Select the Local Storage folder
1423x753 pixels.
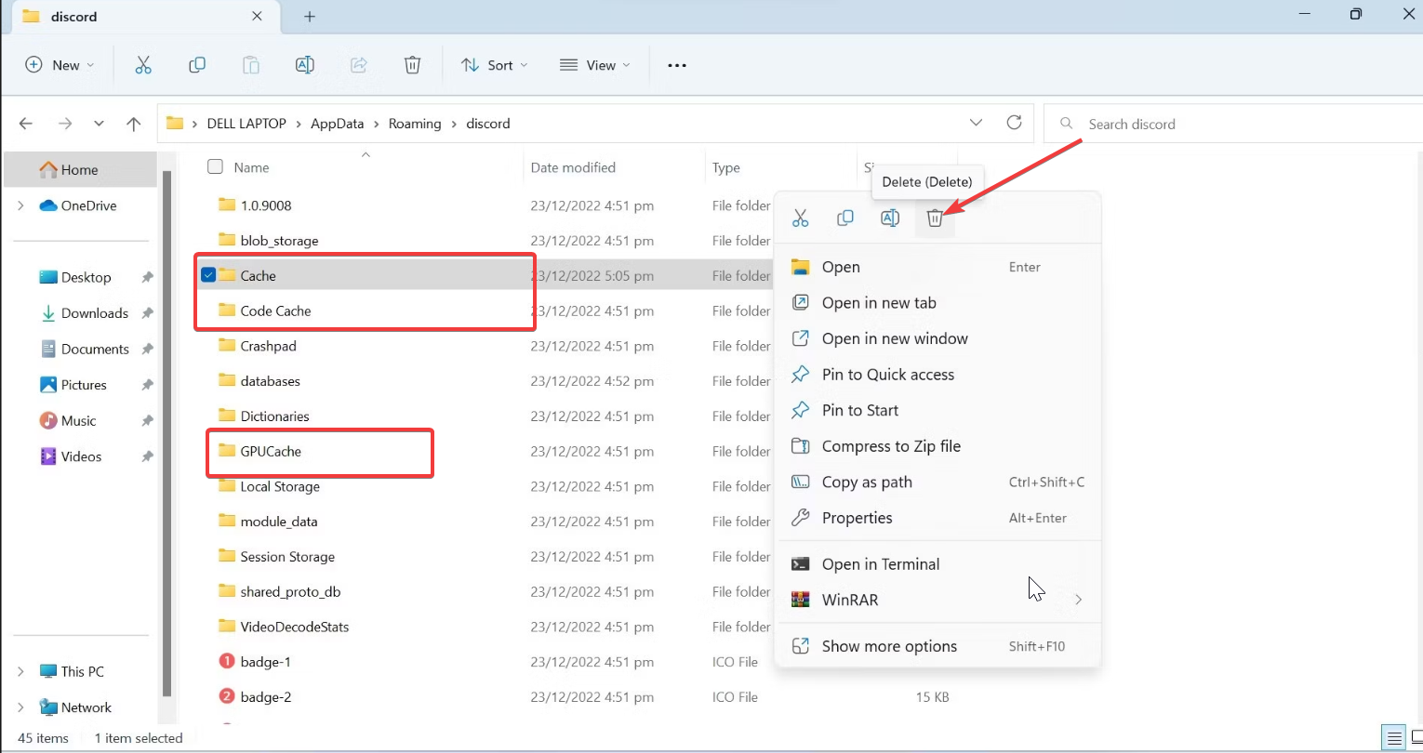click(x=280, y=486)
